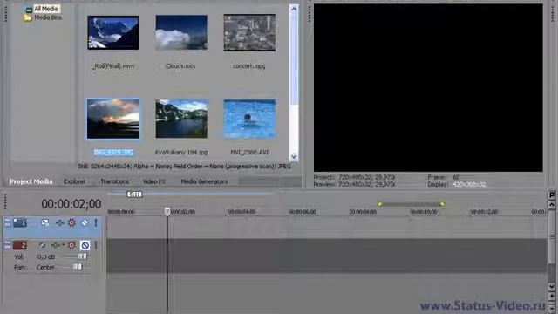Select the mountain lake 184.jpg thumbnail

[x=181, y=119]
